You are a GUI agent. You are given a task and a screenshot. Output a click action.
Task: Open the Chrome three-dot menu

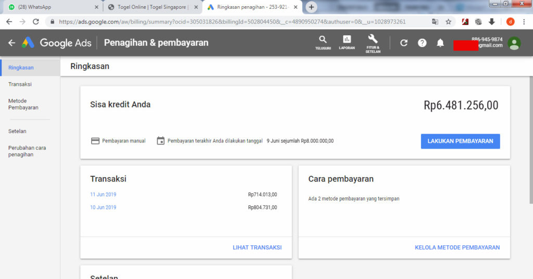524,22
